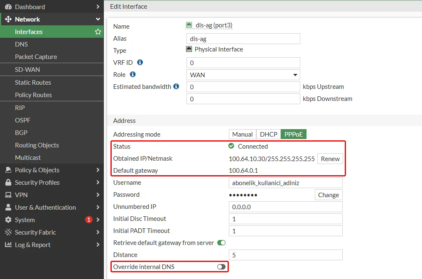Click the Distance input field
Image resolution: width=422 pixels, height=279 pixels.
285,255
